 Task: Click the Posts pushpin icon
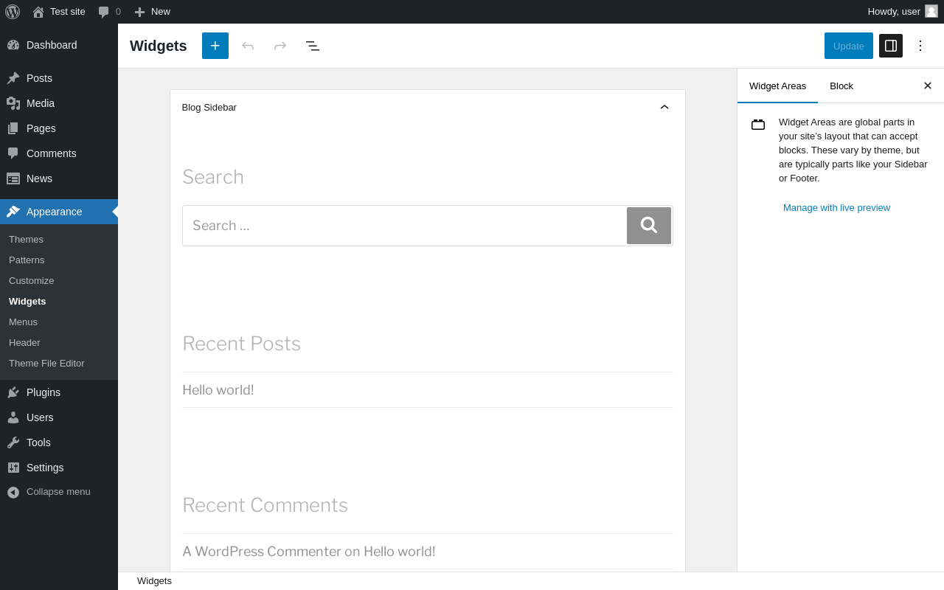click(13, 78)
